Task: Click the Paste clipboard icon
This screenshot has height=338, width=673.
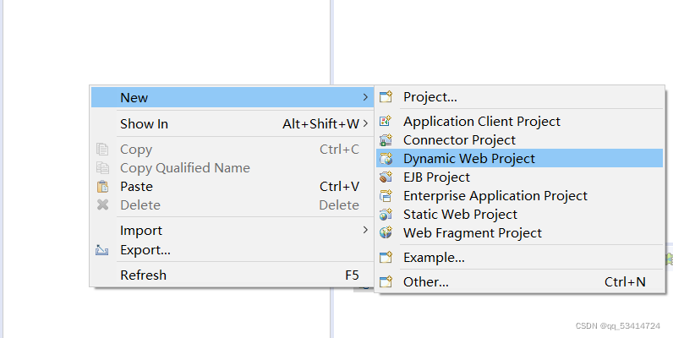Action: click(x=102, y=187)
